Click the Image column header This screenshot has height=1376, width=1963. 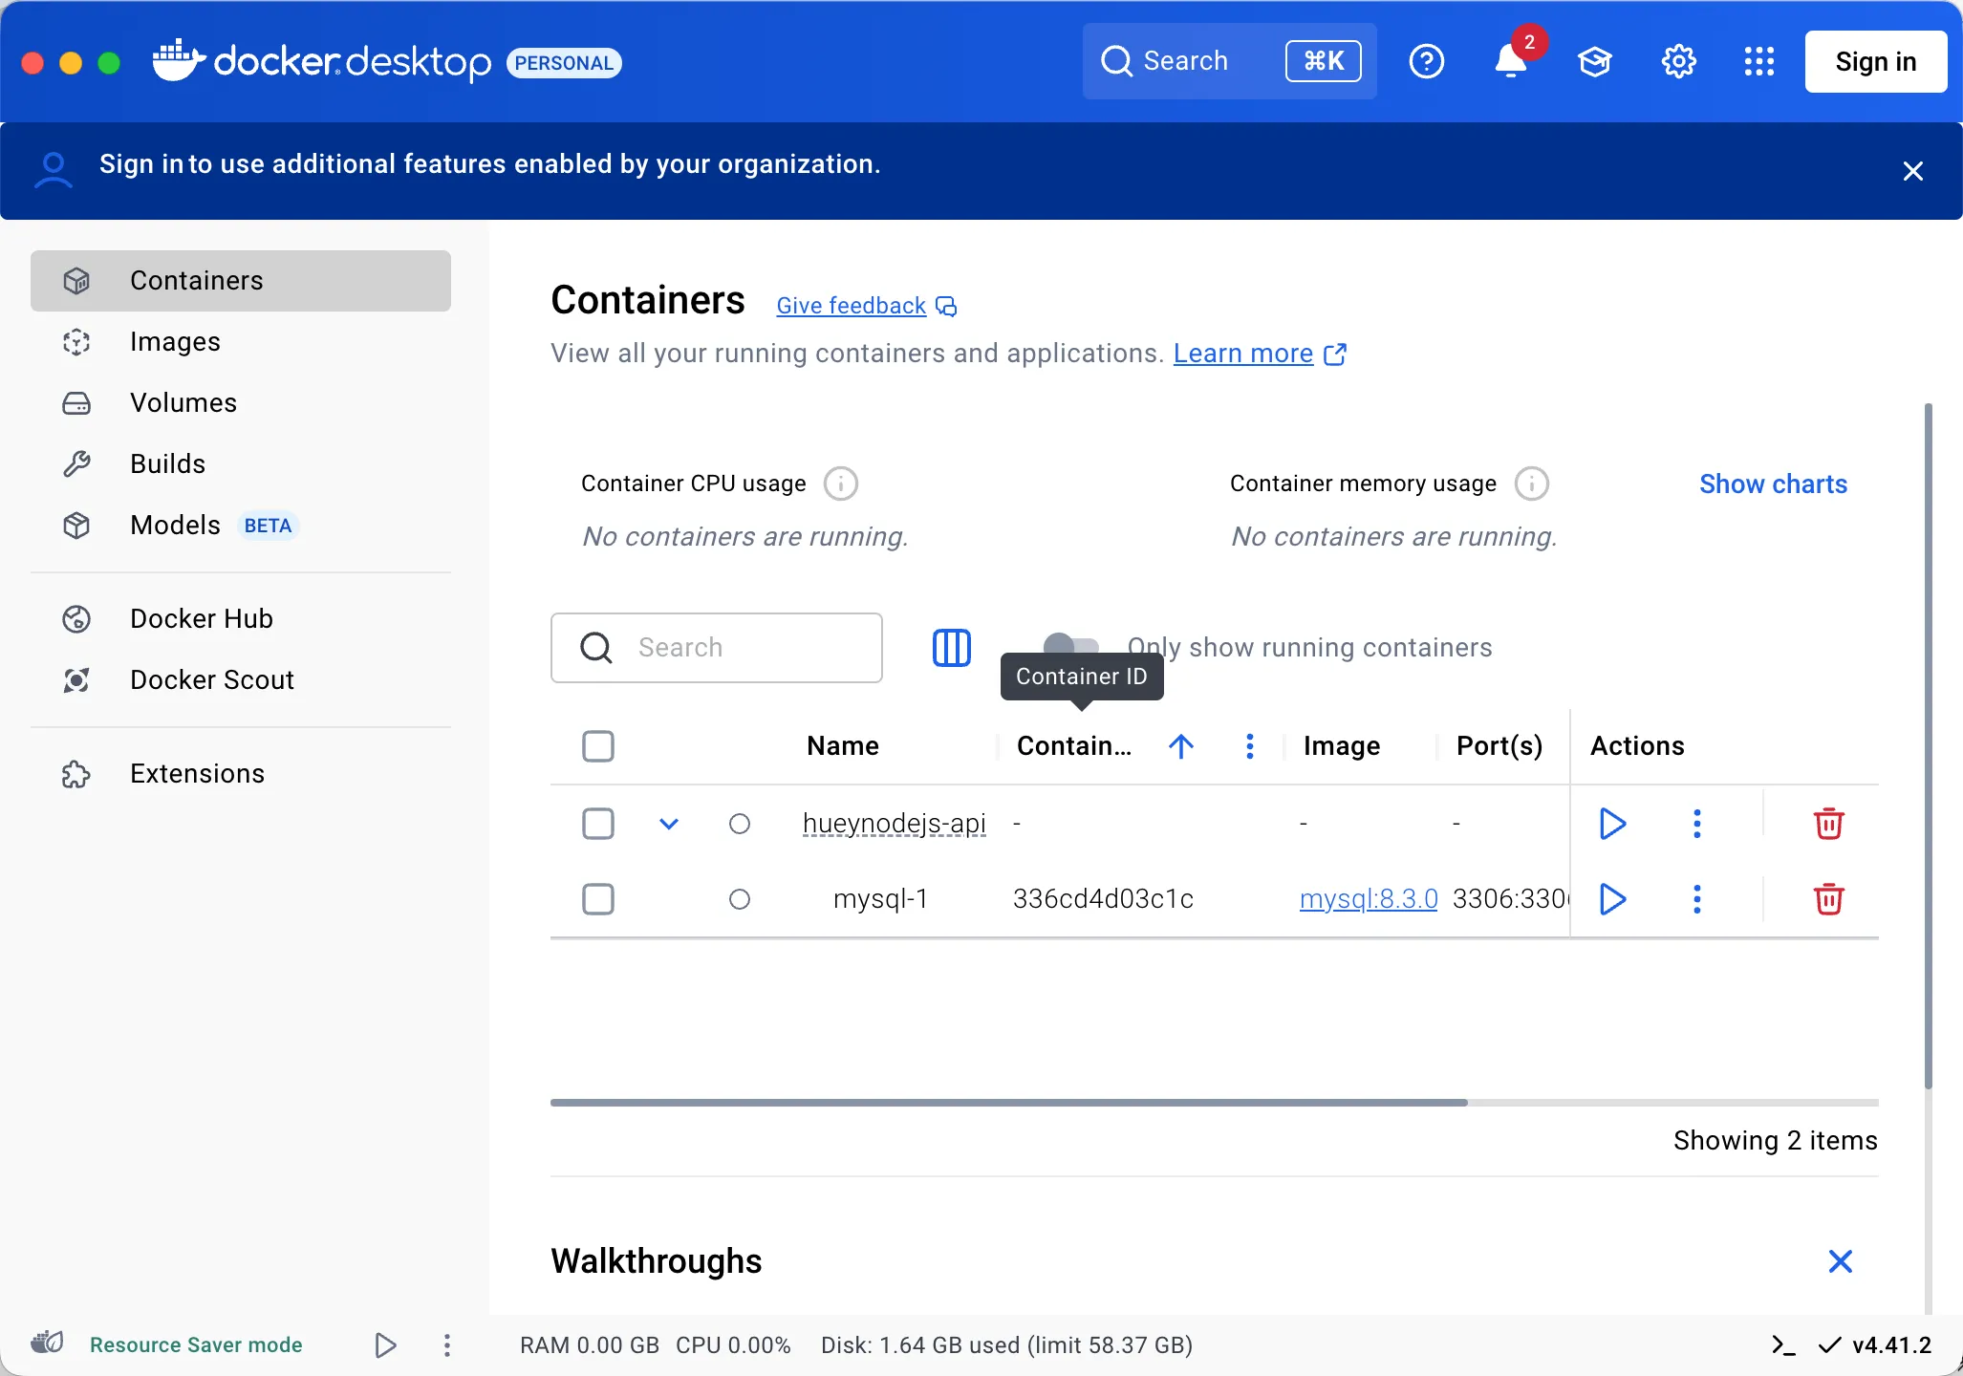pyautogui.click(x=1342, y=746)
